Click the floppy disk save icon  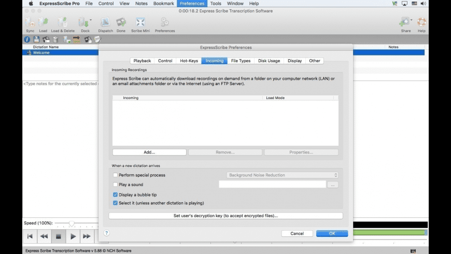pyautogui.click(x=36, y=39)
